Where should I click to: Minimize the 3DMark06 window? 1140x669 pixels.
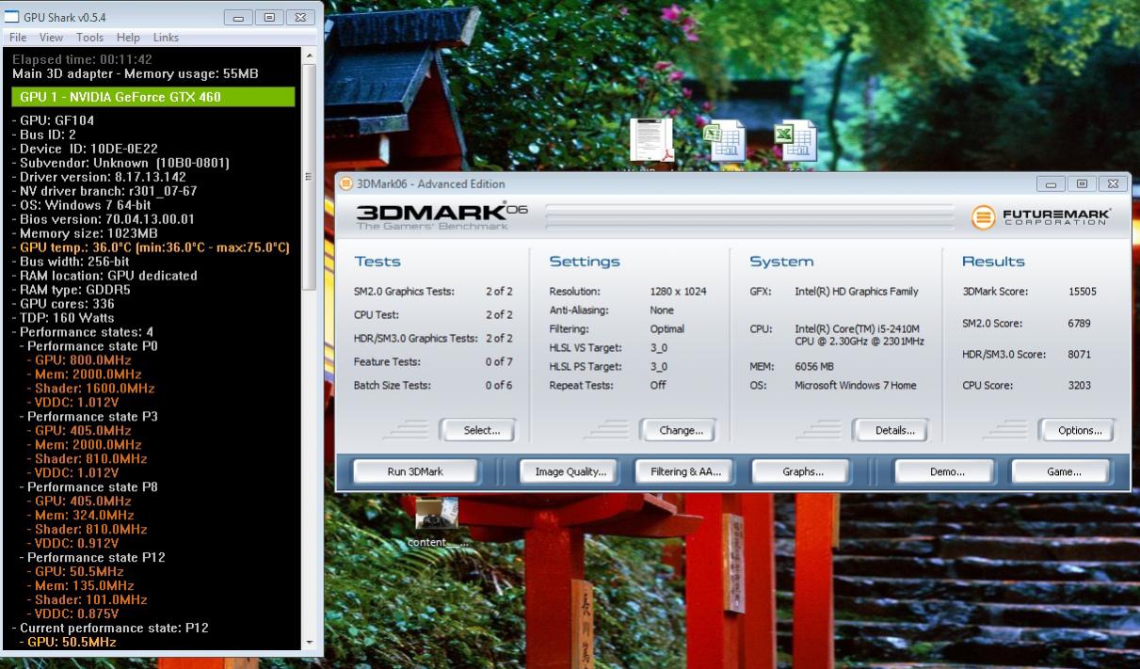point(1051,184)
